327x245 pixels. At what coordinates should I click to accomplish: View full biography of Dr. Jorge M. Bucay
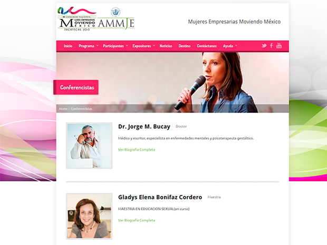137,150
